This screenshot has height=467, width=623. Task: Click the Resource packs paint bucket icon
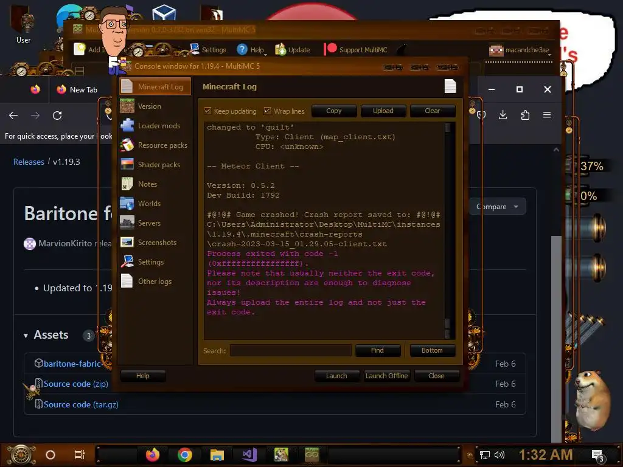[x=127, y=145]
